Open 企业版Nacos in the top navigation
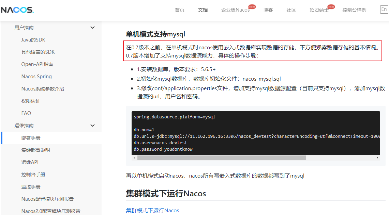The height and width of the screenshot is (215, 389). coord(236,10)
